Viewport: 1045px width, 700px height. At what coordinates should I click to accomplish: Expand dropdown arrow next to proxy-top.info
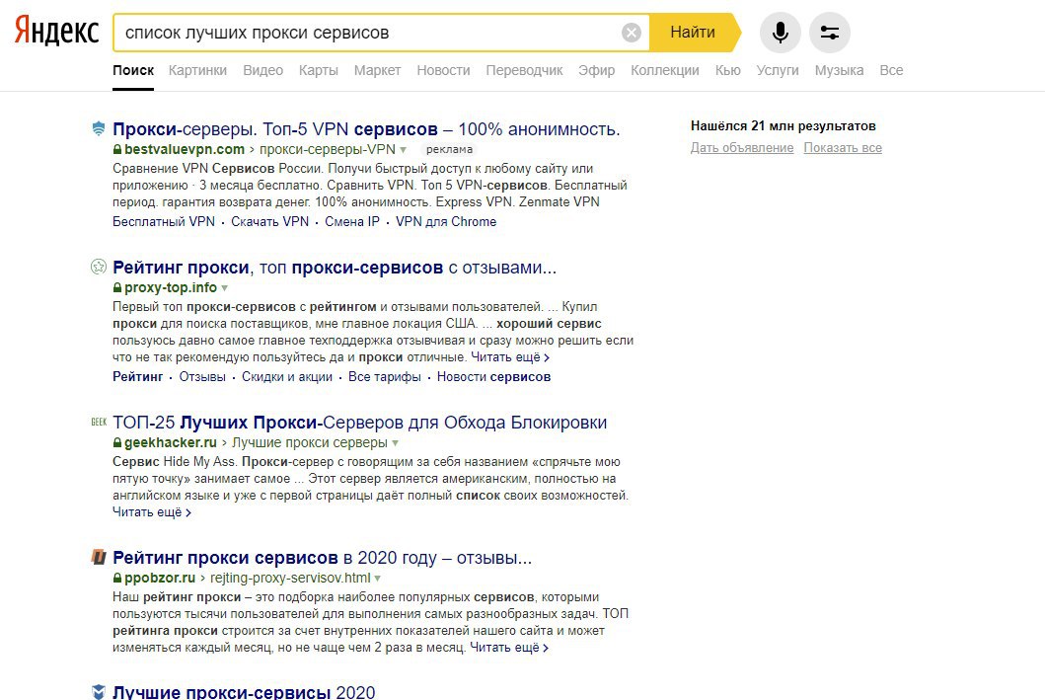pyautogui.click(x=225, y=288)
